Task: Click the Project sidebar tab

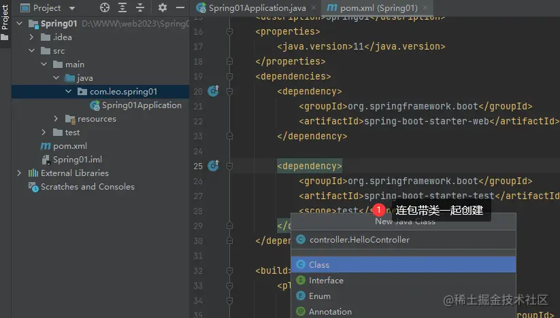Action: pos(5,21)
